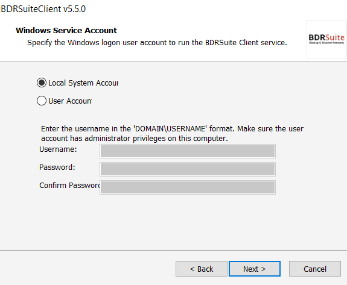Screen dimensions: 347x285
Task: Proceed with the Next button
Action: point(255,269)
